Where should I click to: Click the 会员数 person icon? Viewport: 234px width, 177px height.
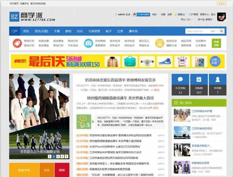[218, 80]
